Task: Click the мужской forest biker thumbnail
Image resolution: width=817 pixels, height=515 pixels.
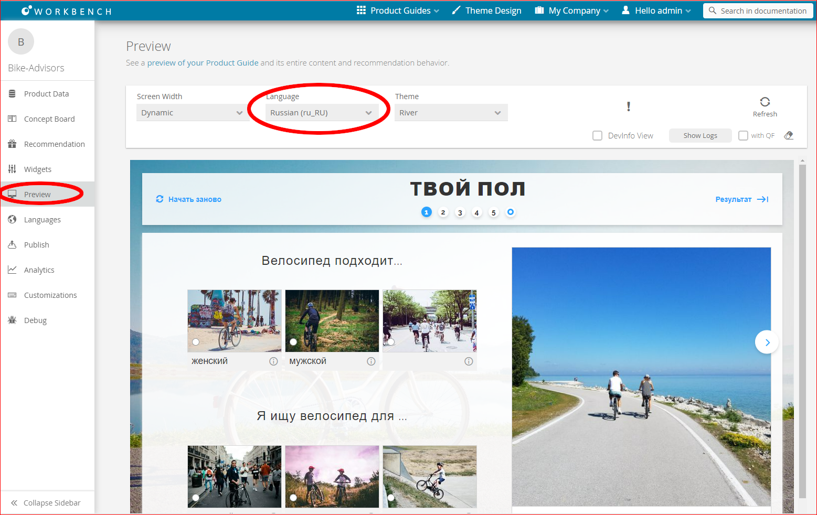Action: pyautogui.click(x=332, y=321)
